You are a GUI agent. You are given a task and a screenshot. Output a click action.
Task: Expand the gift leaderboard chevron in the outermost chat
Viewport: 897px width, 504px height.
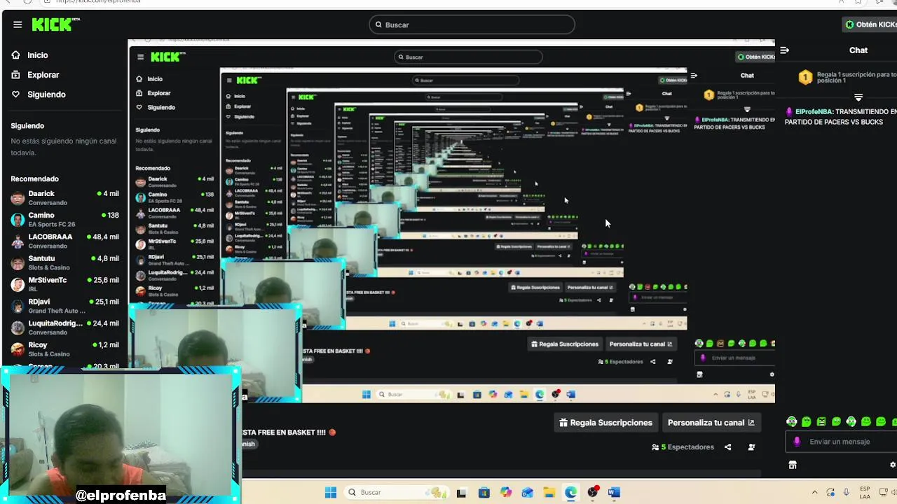coord(858,97)
